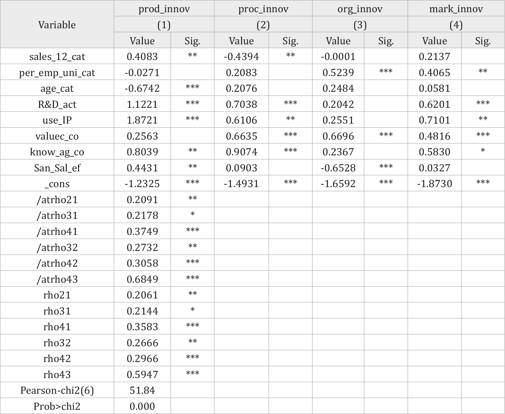Select the per_emp_uni_cat row label
This screenshot has height=414, width=505.
pyautogui.click(x=57, y=73)
